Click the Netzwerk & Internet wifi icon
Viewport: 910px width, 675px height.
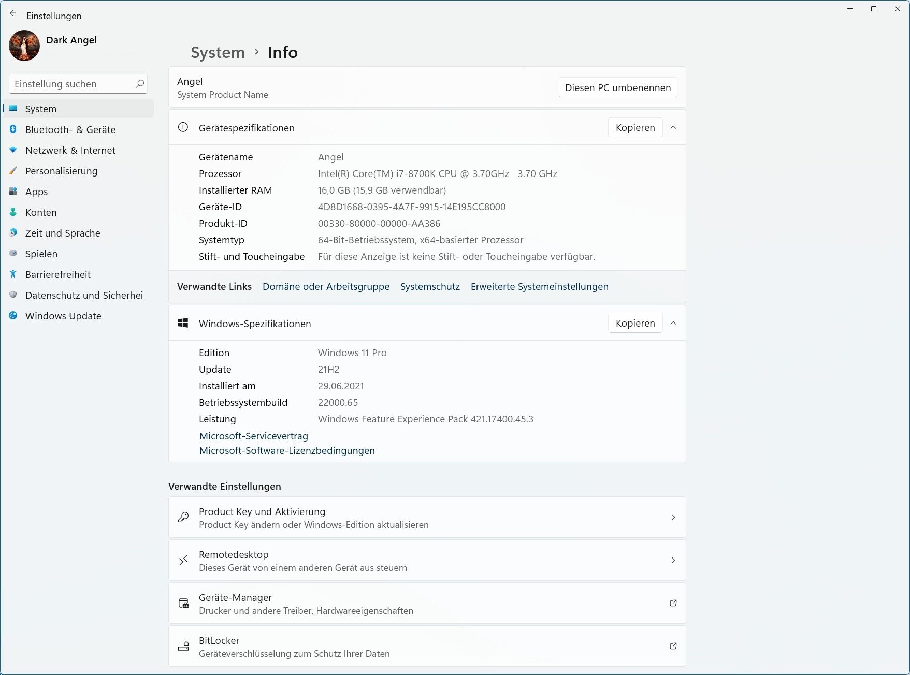coord(13,150)
